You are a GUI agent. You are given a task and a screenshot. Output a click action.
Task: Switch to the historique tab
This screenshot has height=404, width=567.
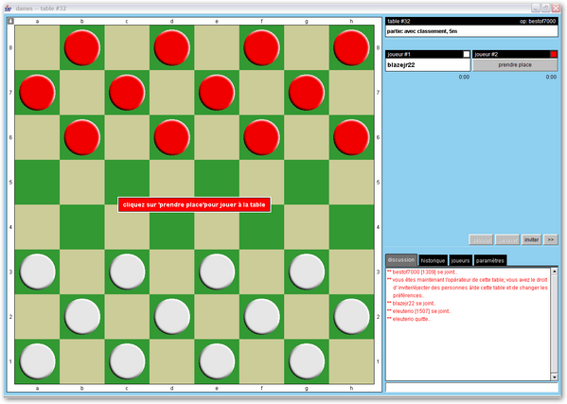[x=433, y=260]
